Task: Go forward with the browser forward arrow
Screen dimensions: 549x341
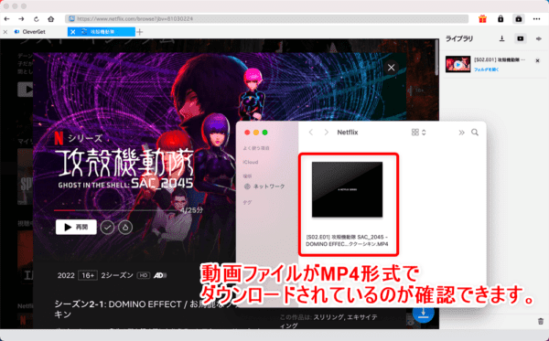Action: point(21,19)
